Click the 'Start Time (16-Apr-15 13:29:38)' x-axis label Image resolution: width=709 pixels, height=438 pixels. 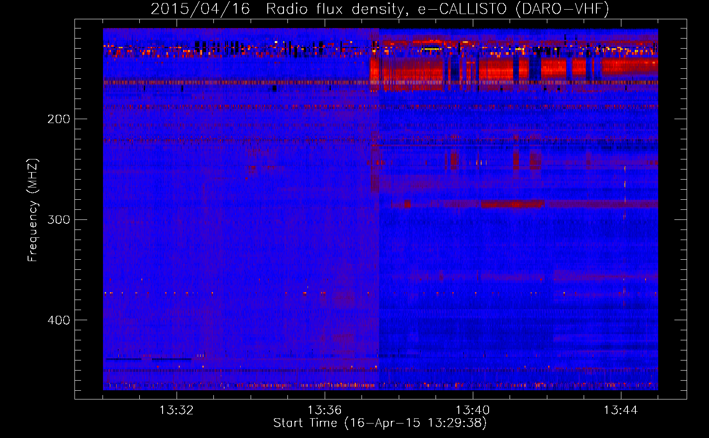(380, 423)
